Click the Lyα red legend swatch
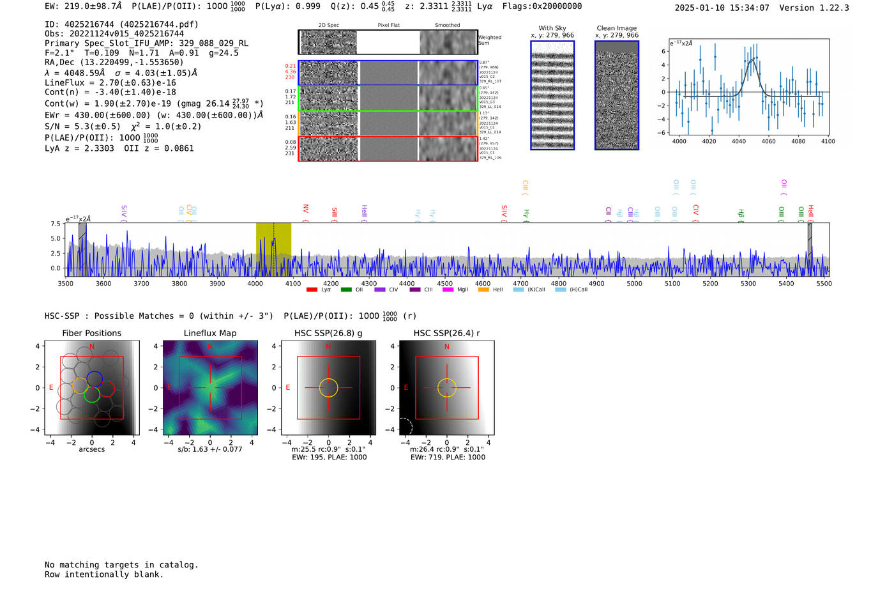This screenshot has width=894, height=609. 312,289
